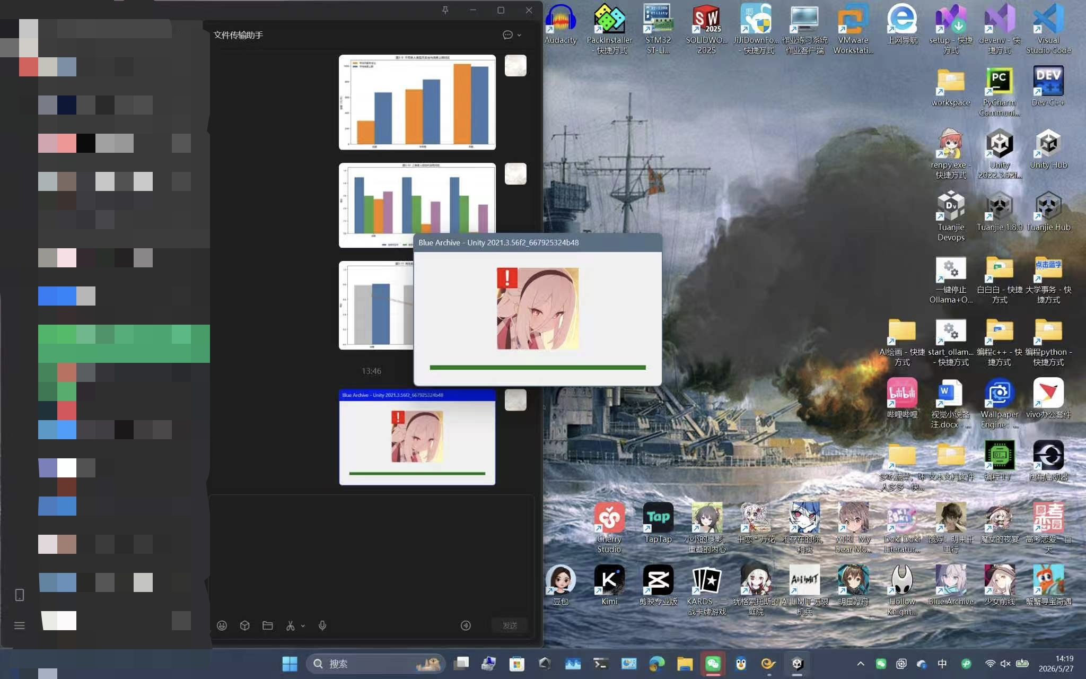Select the Unity Hub desktop icon
This screenshot has height=679, width=1086.
point(1048,149)
